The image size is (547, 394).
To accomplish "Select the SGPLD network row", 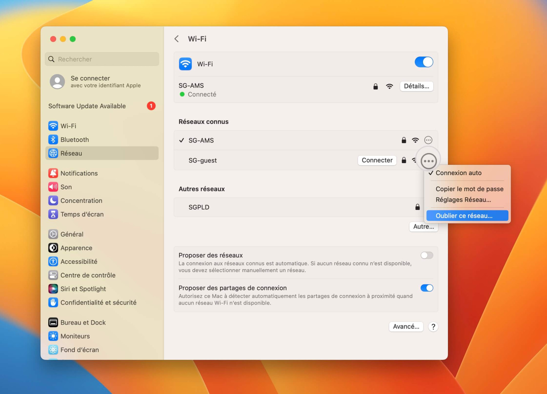I will coord(305,207).
